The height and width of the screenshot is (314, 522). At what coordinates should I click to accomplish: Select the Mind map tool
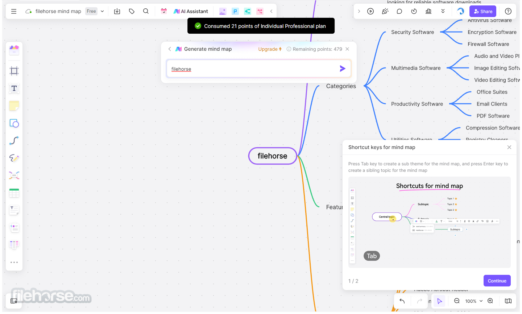(x=14, y=175)
